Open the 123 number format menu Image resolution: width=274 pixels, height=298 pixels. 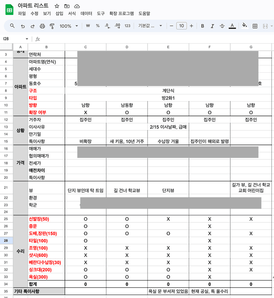(x=128, y=26)
